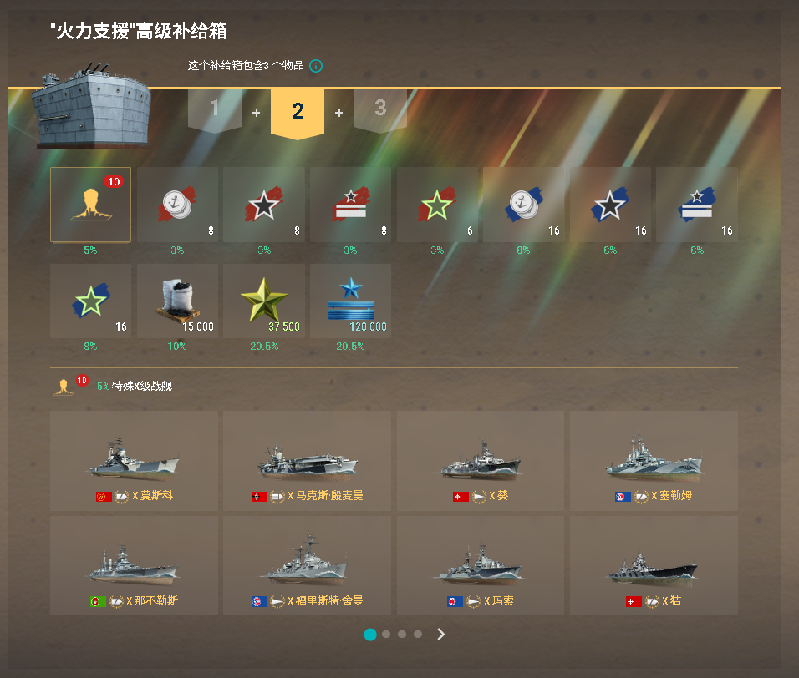This screenshot has width=799, height=678.
Task: Open the X 塞勒姆 ship card
Action: click(x=654, y=461)
